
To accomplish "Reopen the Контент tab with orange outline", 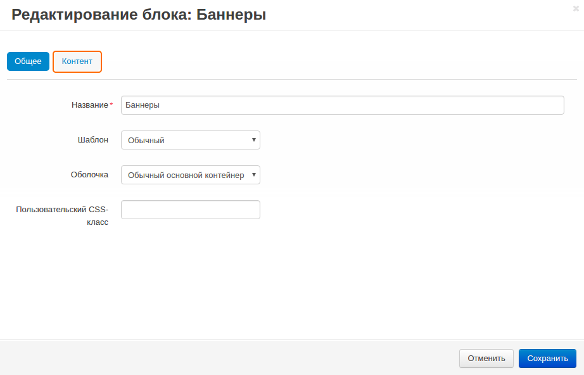I will (x=77, y=61).
